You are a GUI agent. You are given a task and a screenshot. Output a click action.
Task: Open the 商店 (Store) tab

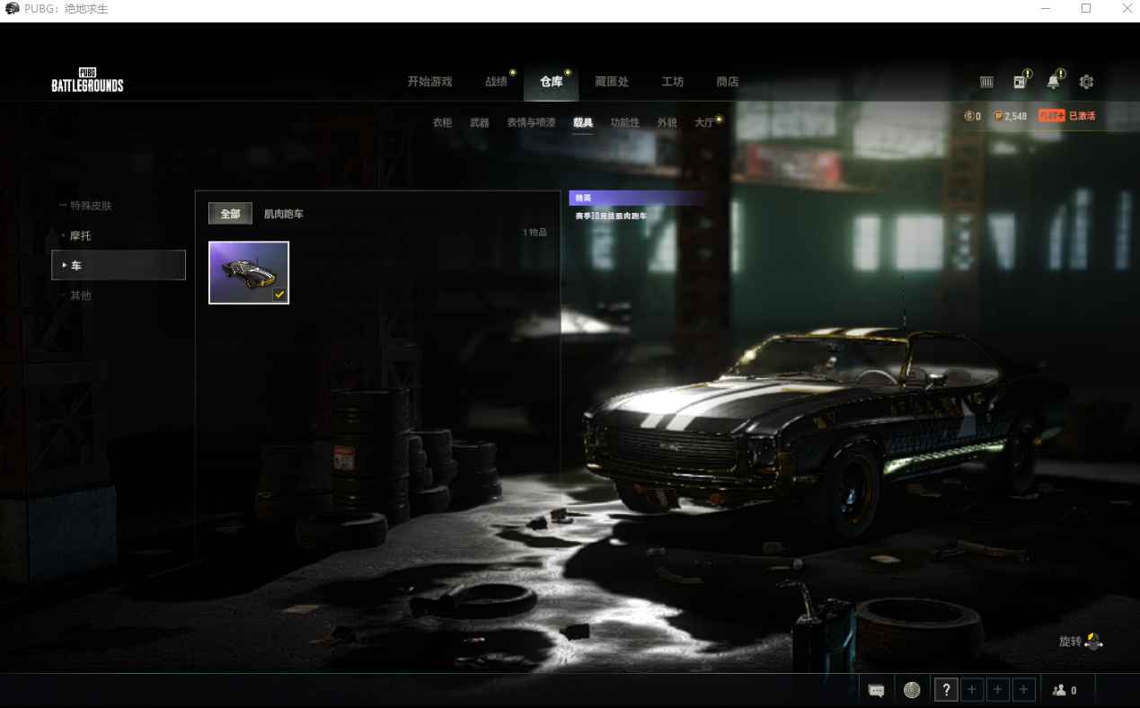(728, 82)
